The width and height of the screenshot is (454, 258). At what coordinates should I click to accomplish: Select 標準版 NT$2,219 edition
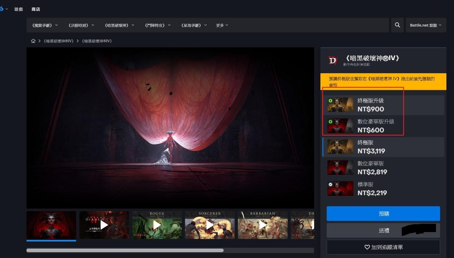click(x=383, y=189)
